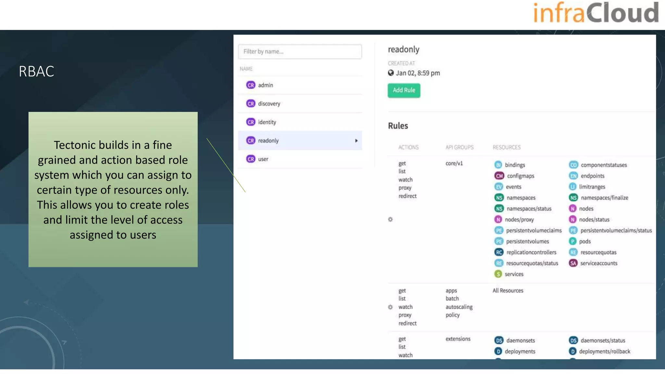Click the RESOURCES column header

507,147
